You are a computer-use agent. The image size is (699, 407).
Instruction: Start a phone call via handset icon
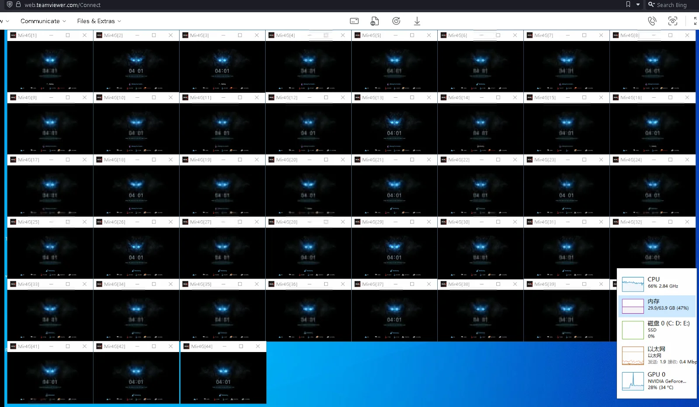tap(652, 21)
